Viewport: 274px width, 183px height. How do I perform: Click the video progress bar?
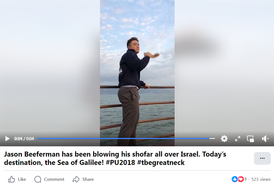point(126,139)
